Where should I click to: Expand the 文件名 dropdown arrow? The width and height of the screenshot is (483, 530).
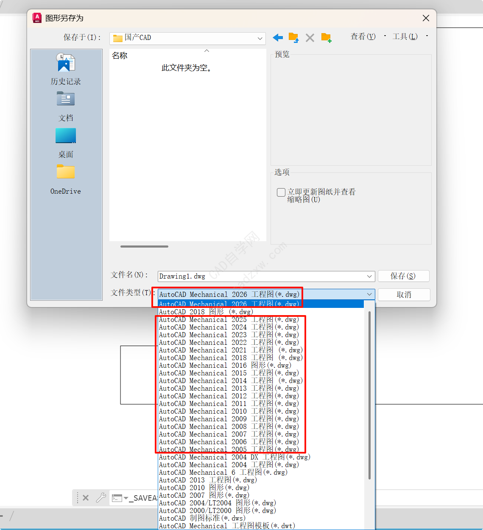(369, 276)
